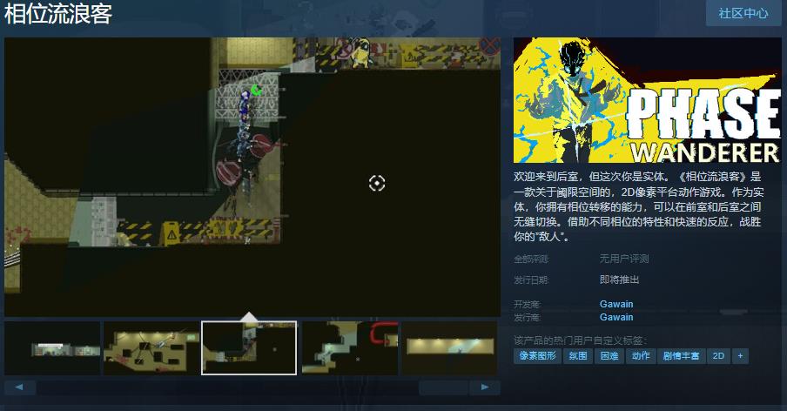Screen dimensions: 787x411
Task: Click the right scroll arrow under thumbnails
Action: (x=485, y=387)
